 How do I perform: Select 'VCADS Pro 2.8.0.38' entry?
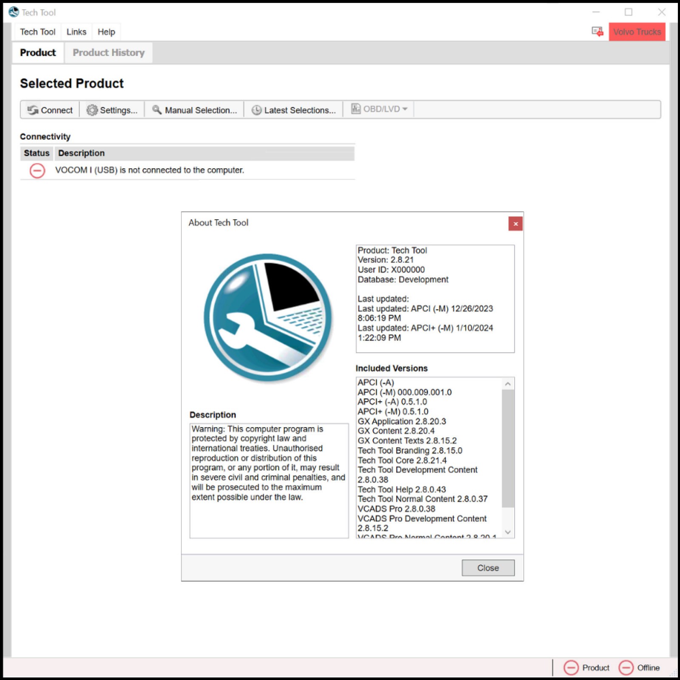(396, 509)
